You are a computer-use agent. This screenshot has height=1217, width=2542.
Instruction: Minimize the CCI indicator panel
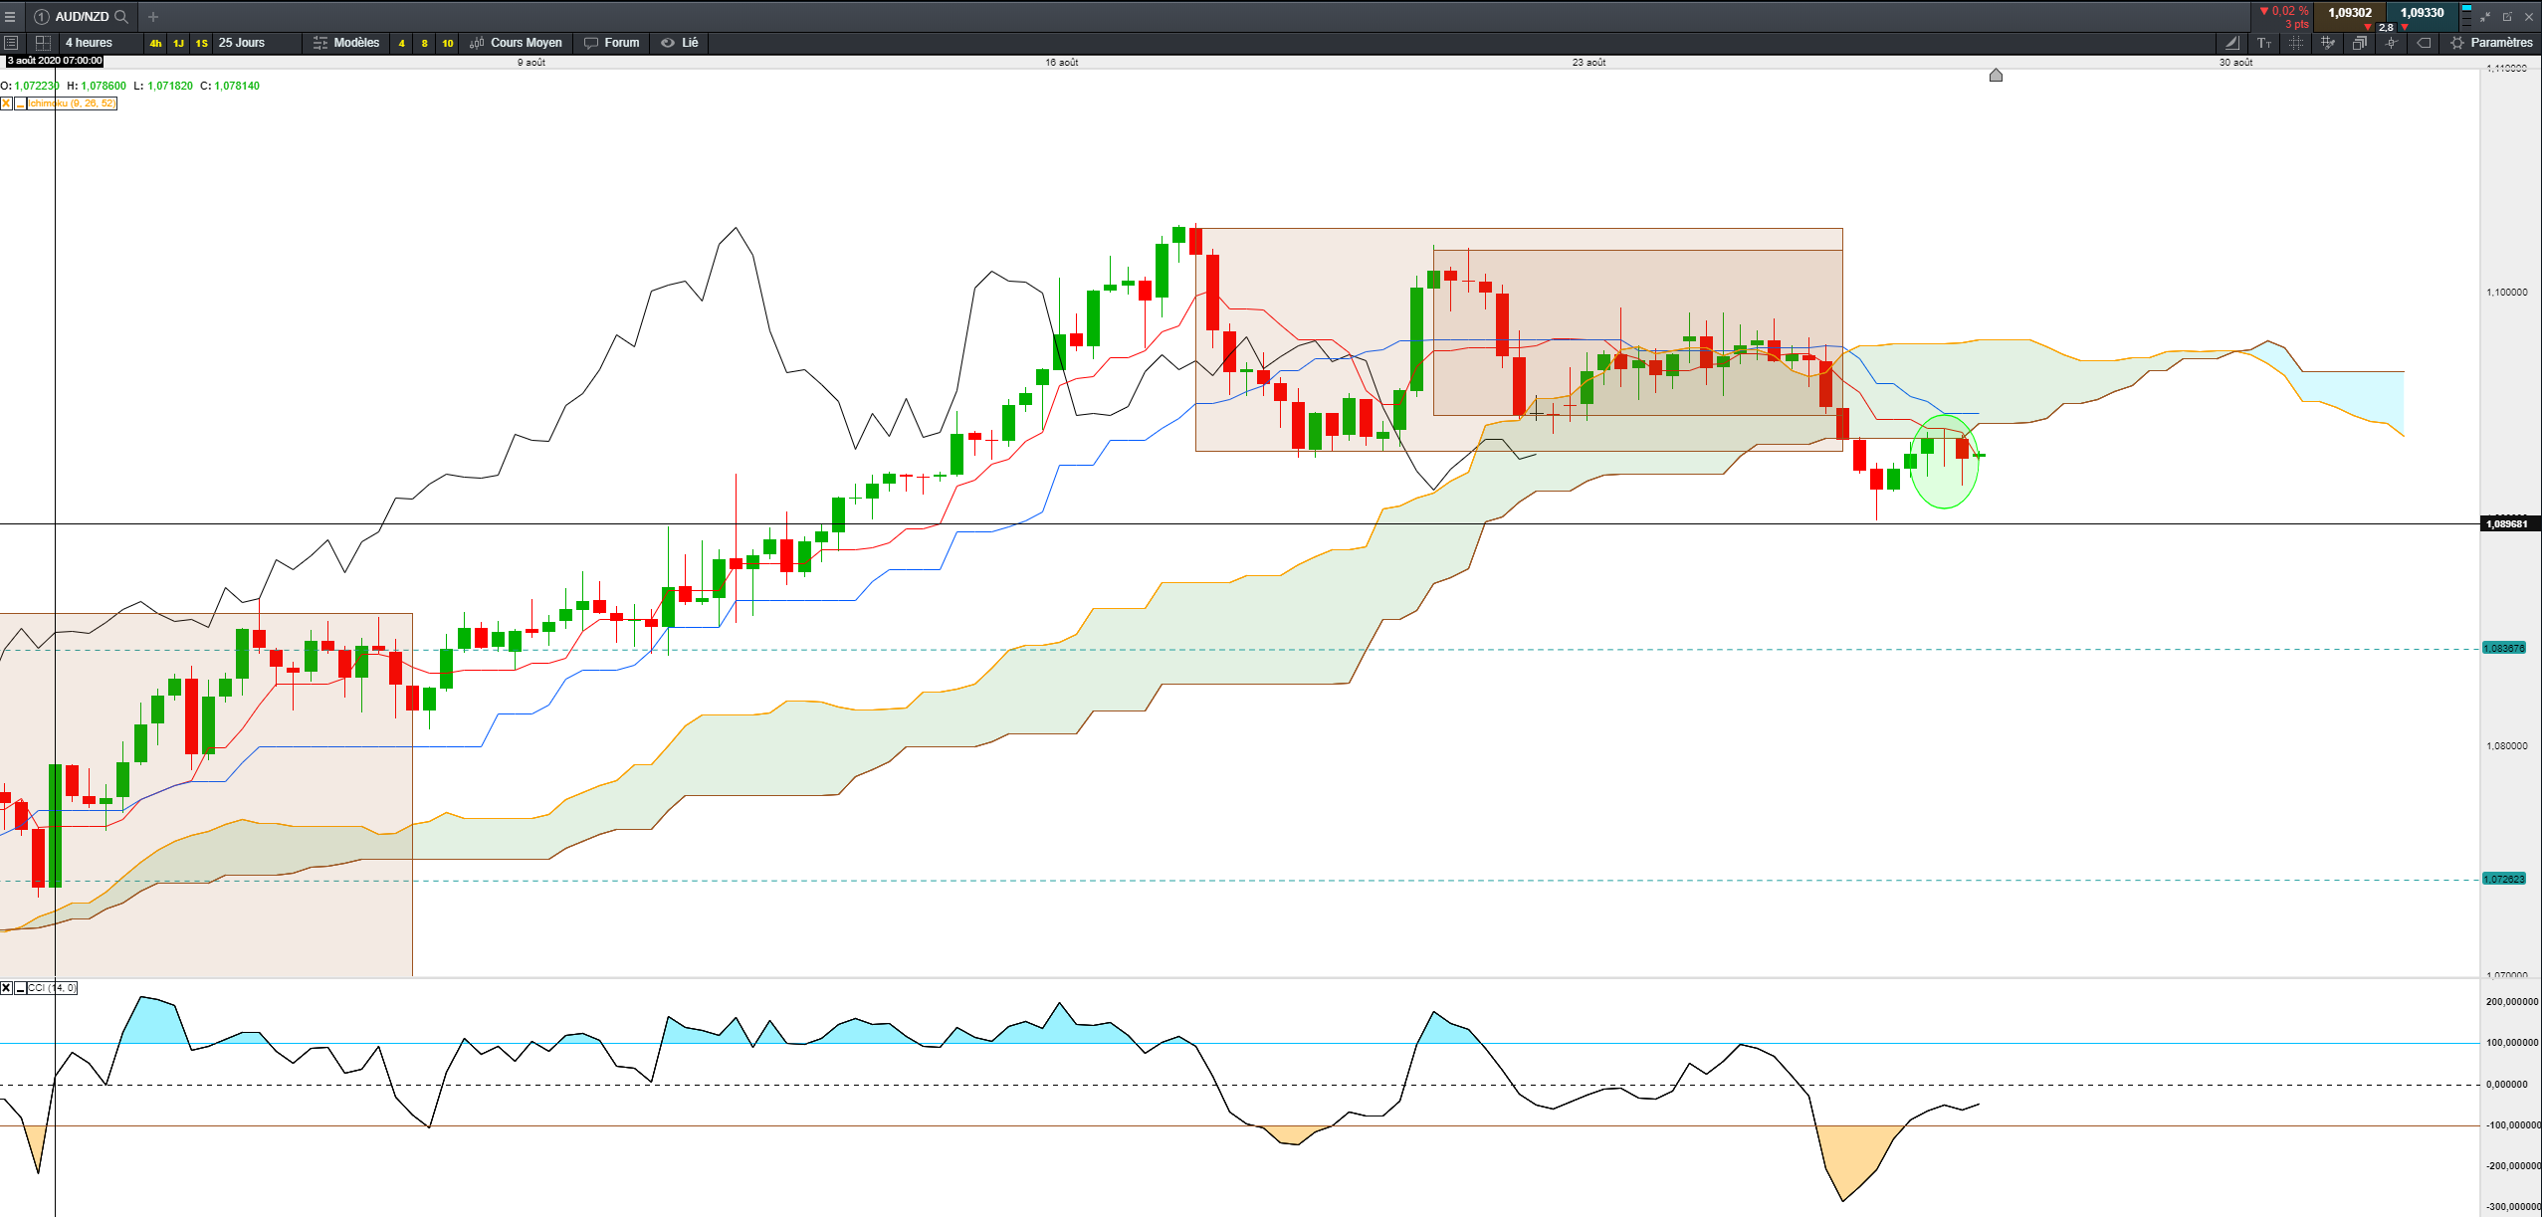(20, 988)
